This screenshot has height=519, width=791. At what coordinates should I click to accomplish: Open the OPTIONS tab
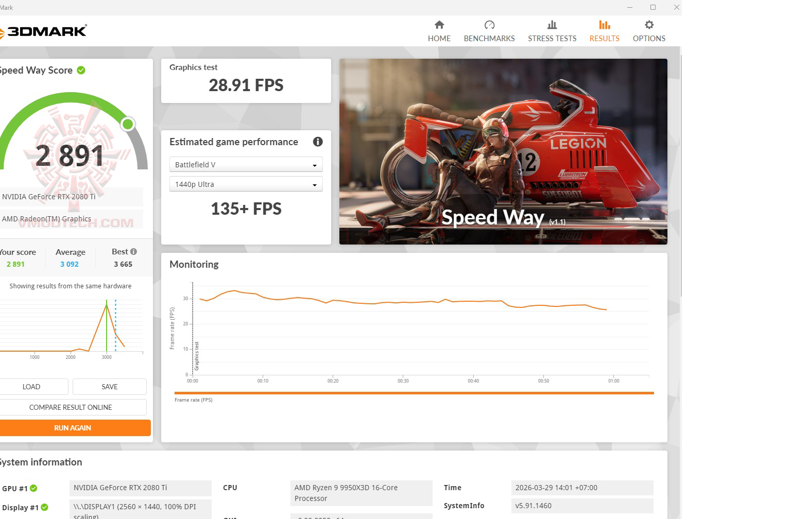[649, 31]
